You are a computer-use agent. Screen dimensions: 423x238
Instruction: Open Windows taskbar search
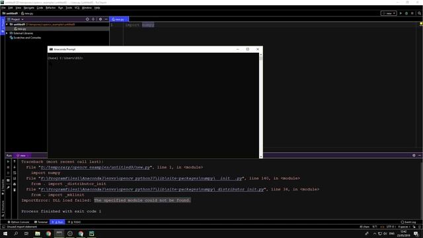[16, 233]
